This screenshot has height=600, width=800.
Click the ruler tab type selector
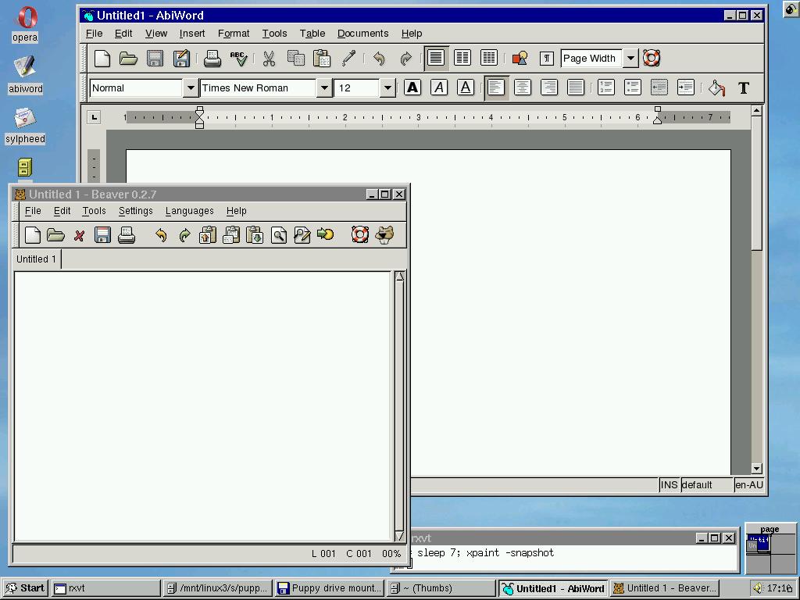(x=94, y=117)
